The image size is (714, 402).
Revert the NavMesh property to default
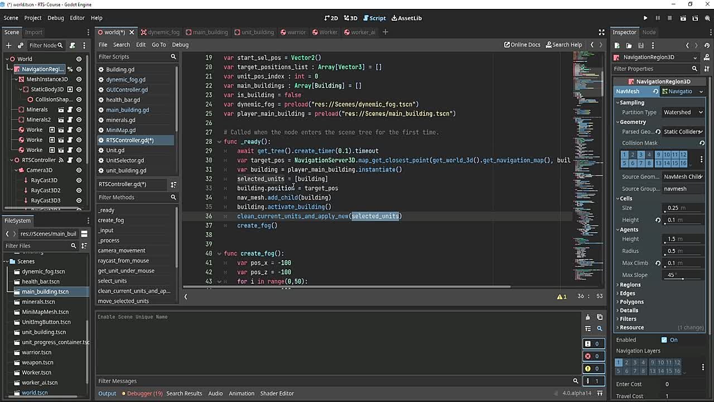656,92
